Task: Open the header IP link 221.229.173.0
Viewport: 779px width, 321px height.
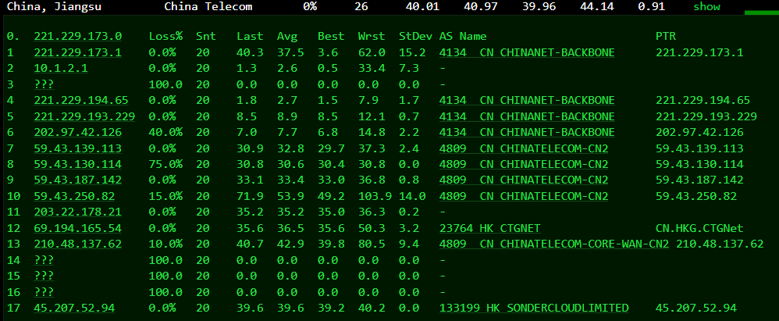Action: click(x=77, y=36)
